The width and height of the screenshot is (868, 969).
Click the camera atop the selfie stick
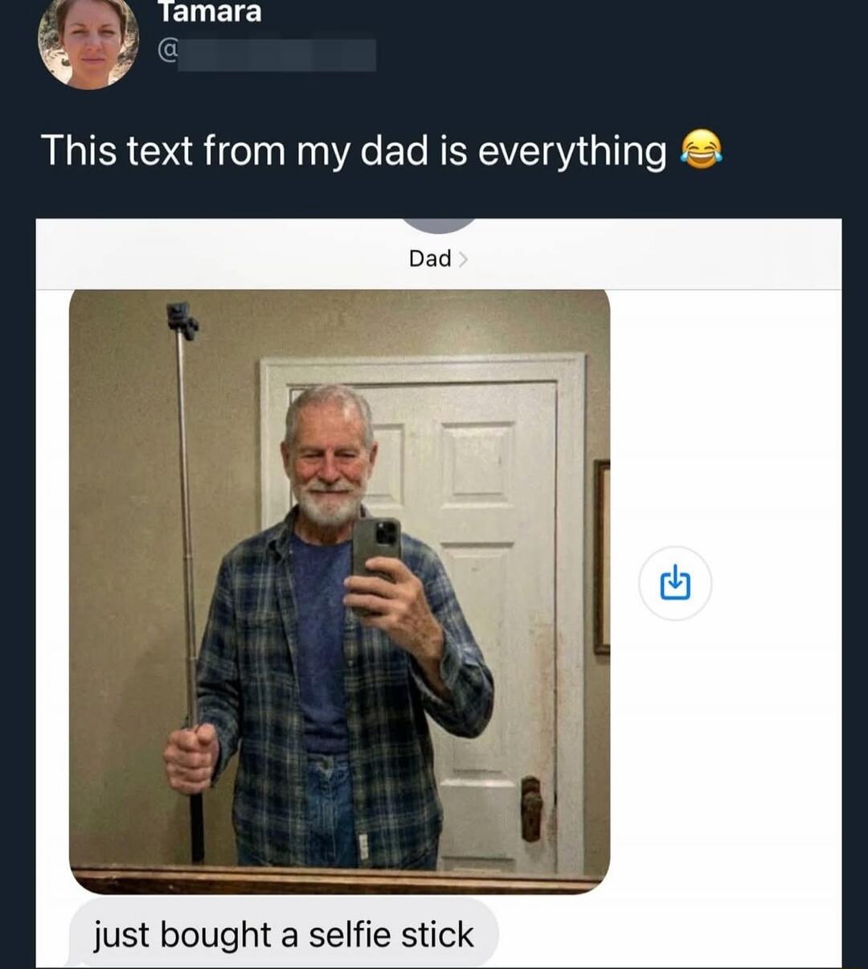point(182,319)
